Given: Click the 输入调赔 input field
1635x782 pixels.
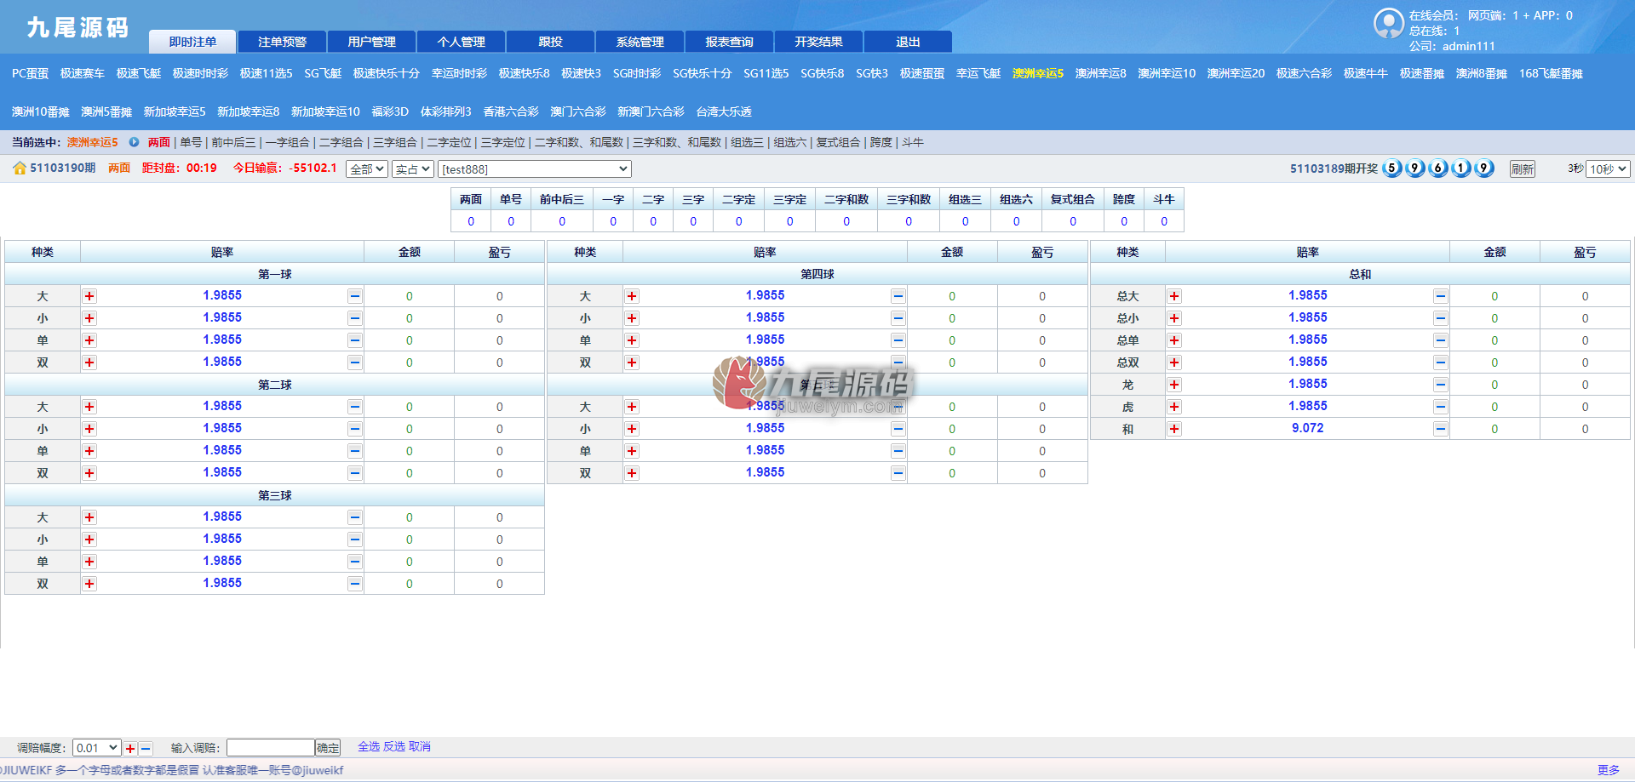Looking at the screenshot, I should [x=271, y=748].
